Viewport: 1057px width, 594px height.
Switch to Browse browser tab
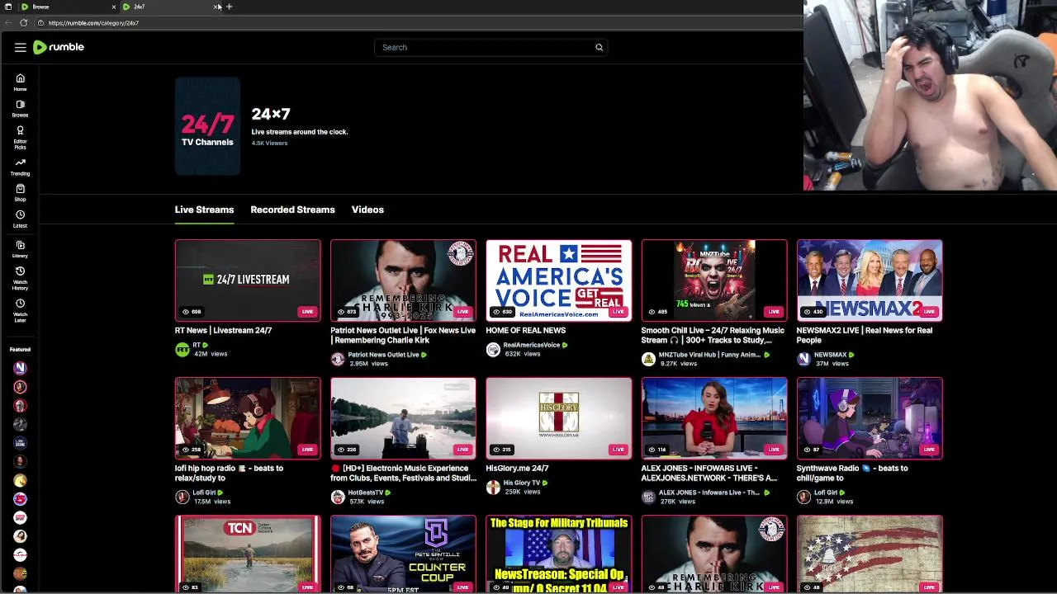(x=69, y=7)
